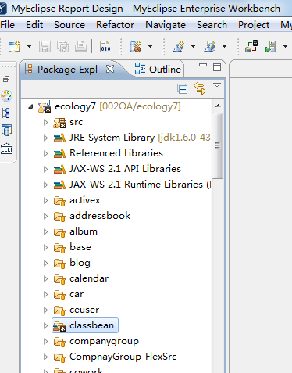Click the new report wizard icon
This screenshot has width=292, height=373.
(x=179, y=47)
